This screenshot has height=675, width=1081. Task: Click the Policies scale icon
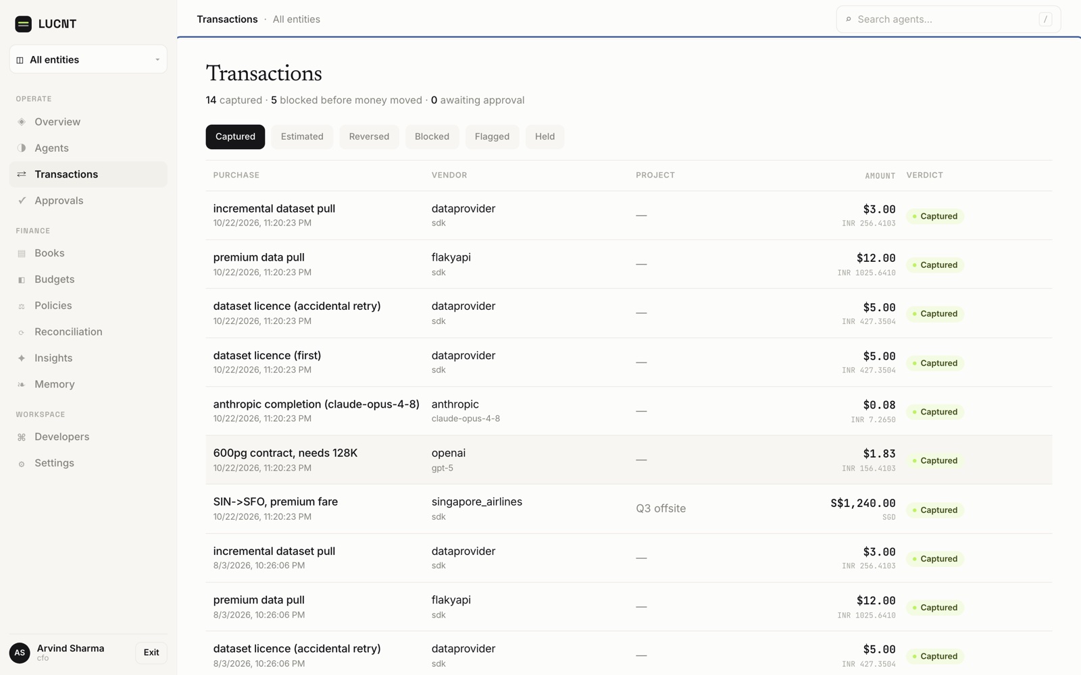point(22,306)
